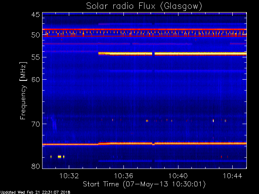
Task: Click the 10:44 time tick label
Action: point(233,176)
